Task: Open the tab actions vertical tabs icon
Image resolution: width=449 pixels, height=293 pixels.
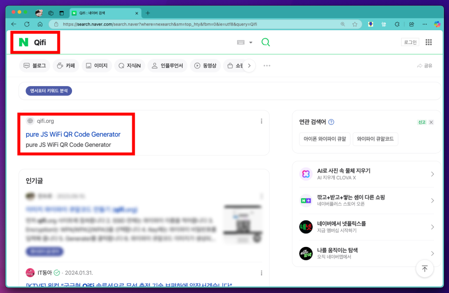Action: coord(61,13)
